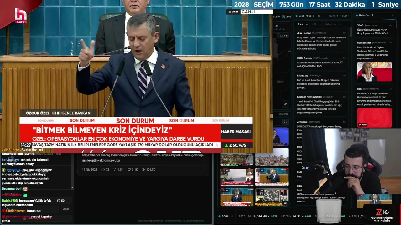Open the dokuz8haber news card

click(x=374, y=61)
